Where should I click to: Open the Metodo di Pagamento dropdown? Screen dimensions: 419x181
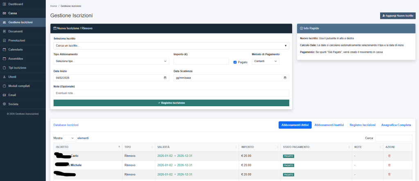pyautogui.click(x=265, y=61)
